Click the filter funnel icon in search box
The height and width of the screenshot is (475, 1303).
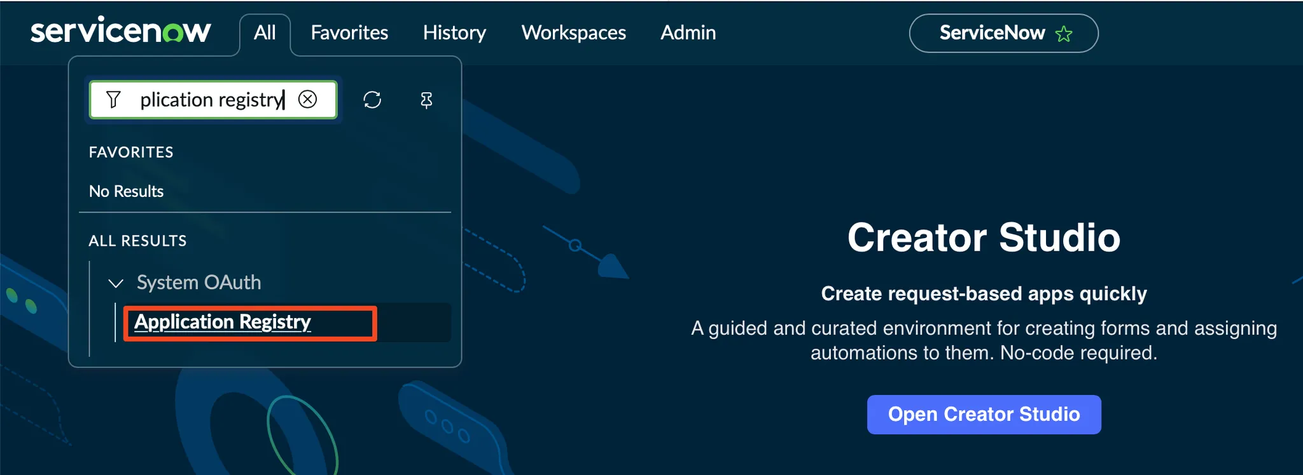113,100
